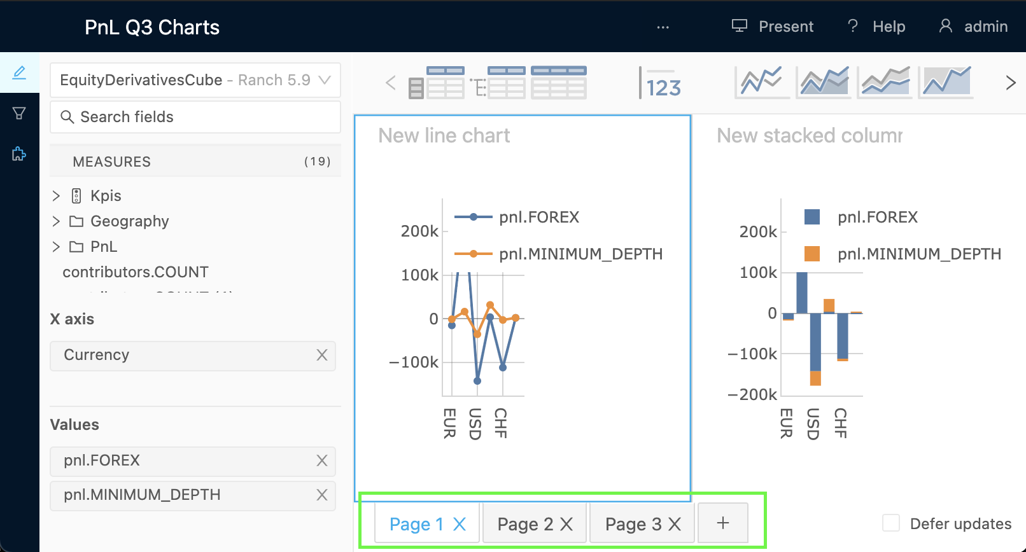Toggle pnl.MINIMUM_DEPTH legend in line chart

tap(558, 254)
